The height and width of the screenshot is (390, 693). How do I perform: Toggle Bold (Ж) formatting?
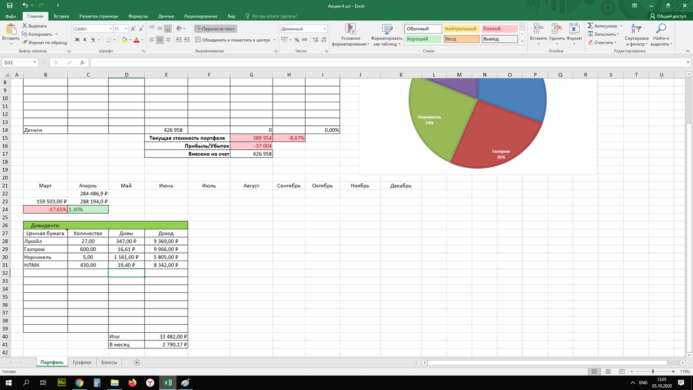click(77, 40)
